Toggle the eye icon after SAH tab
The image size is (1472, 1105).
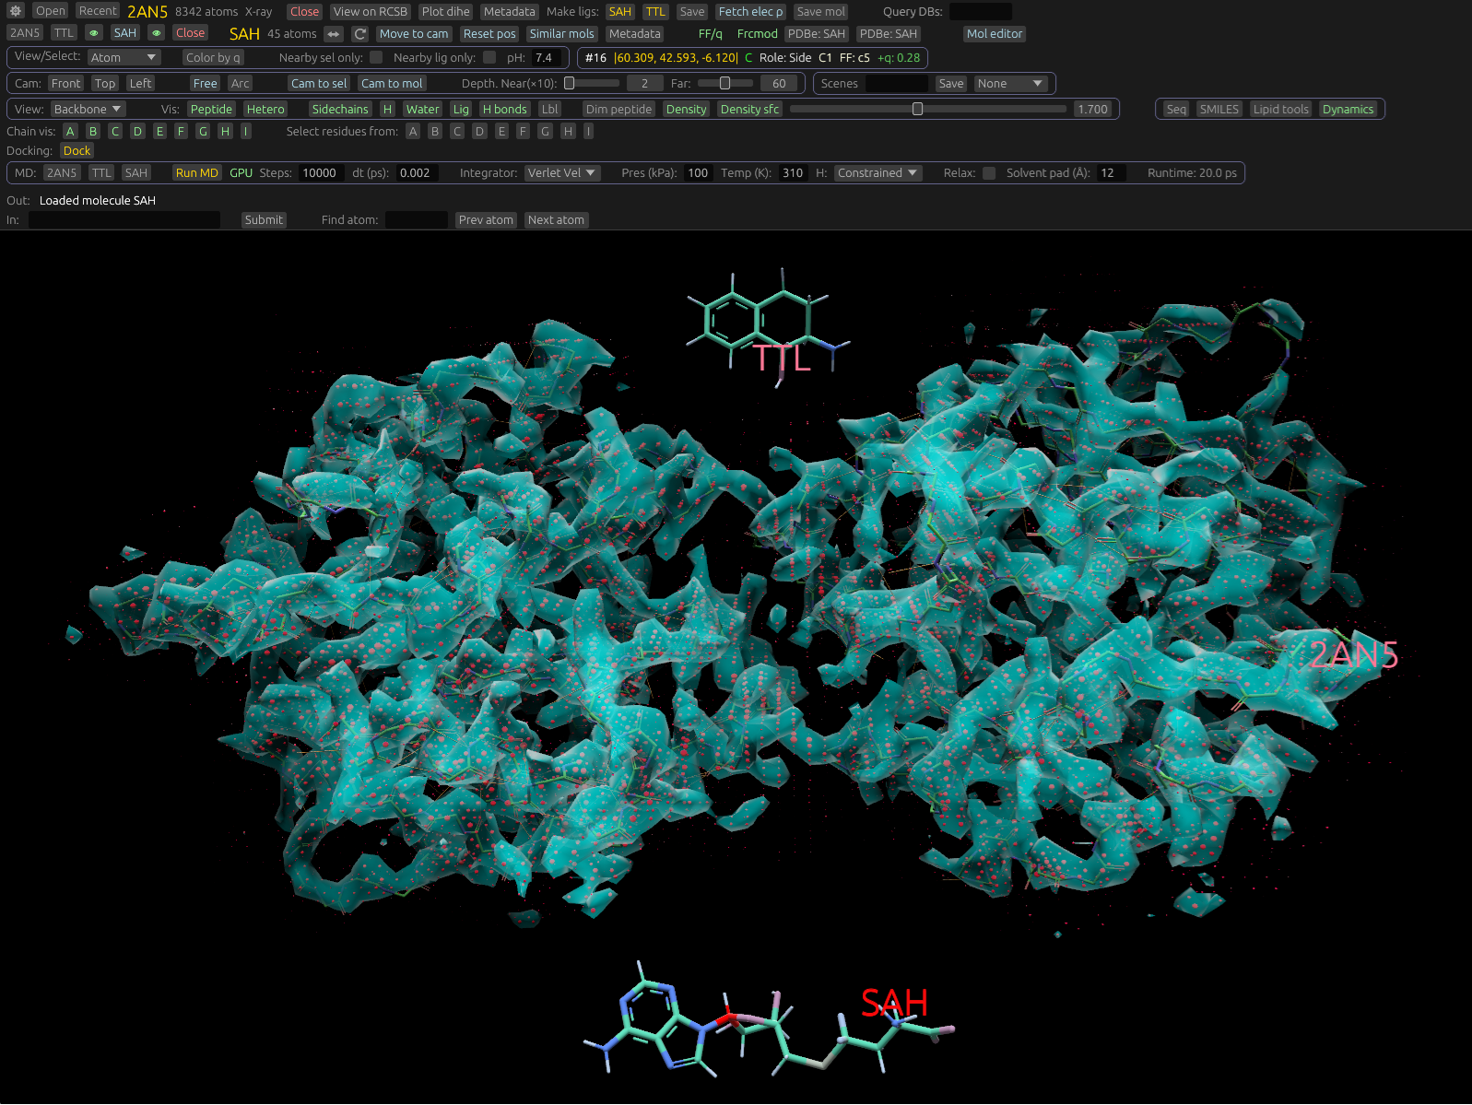(x=157, y=33)
